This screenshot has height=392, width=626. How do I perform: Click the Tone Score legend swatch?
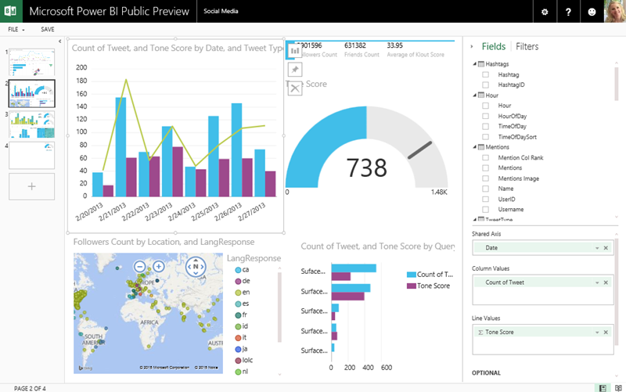[x=412, y=286]
